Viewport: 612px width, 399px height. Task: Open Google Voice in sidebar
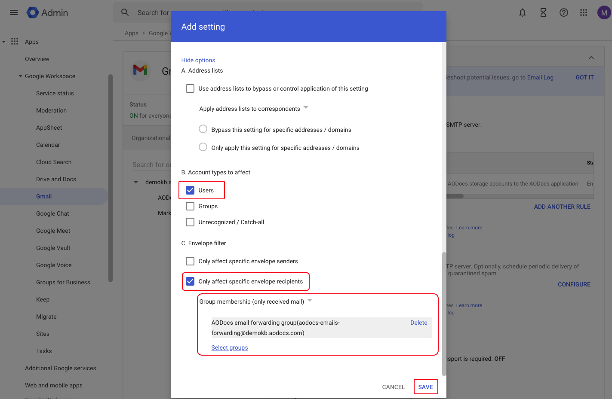54,265
